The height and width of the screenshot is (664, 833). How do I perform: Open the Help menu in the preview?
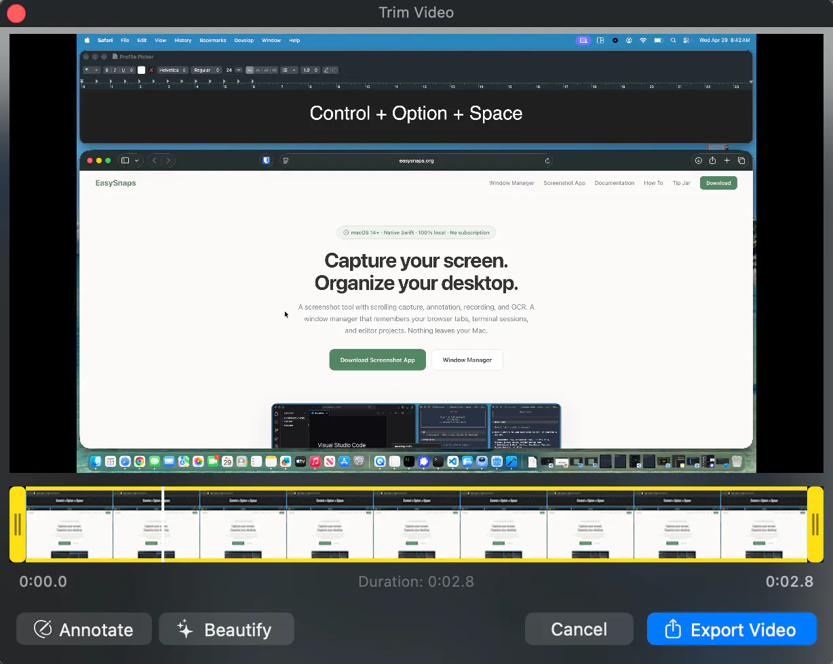click(x=294, y=41)
